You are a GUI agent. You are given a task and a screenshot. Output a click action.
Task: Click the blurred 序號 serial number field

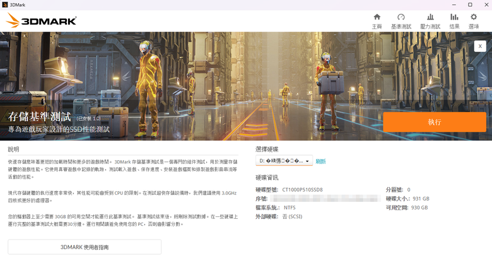(325, 198)
